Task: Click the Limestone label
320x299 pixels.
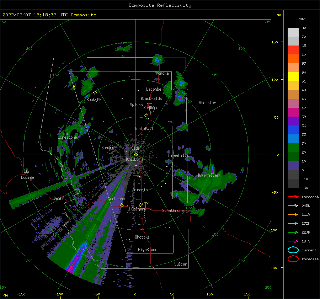Action: (67, 137)
